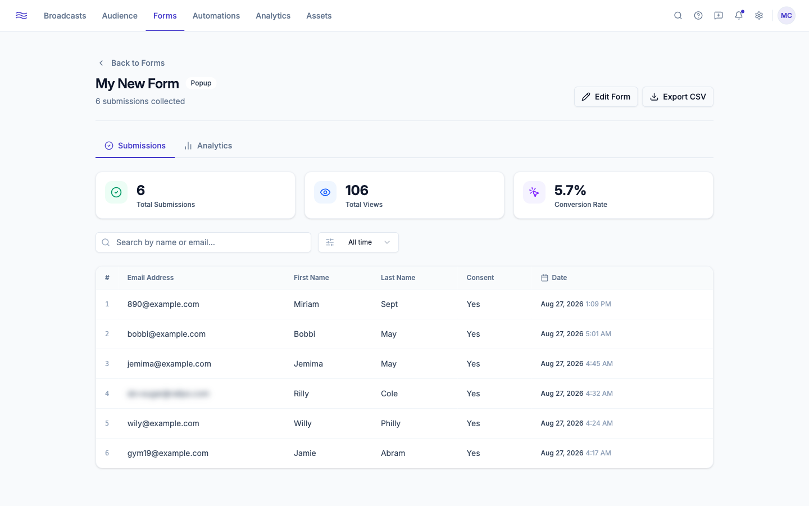
Task: Switch to the form Analytics tab
Action: pyautogui.click(x=208, y=146)
